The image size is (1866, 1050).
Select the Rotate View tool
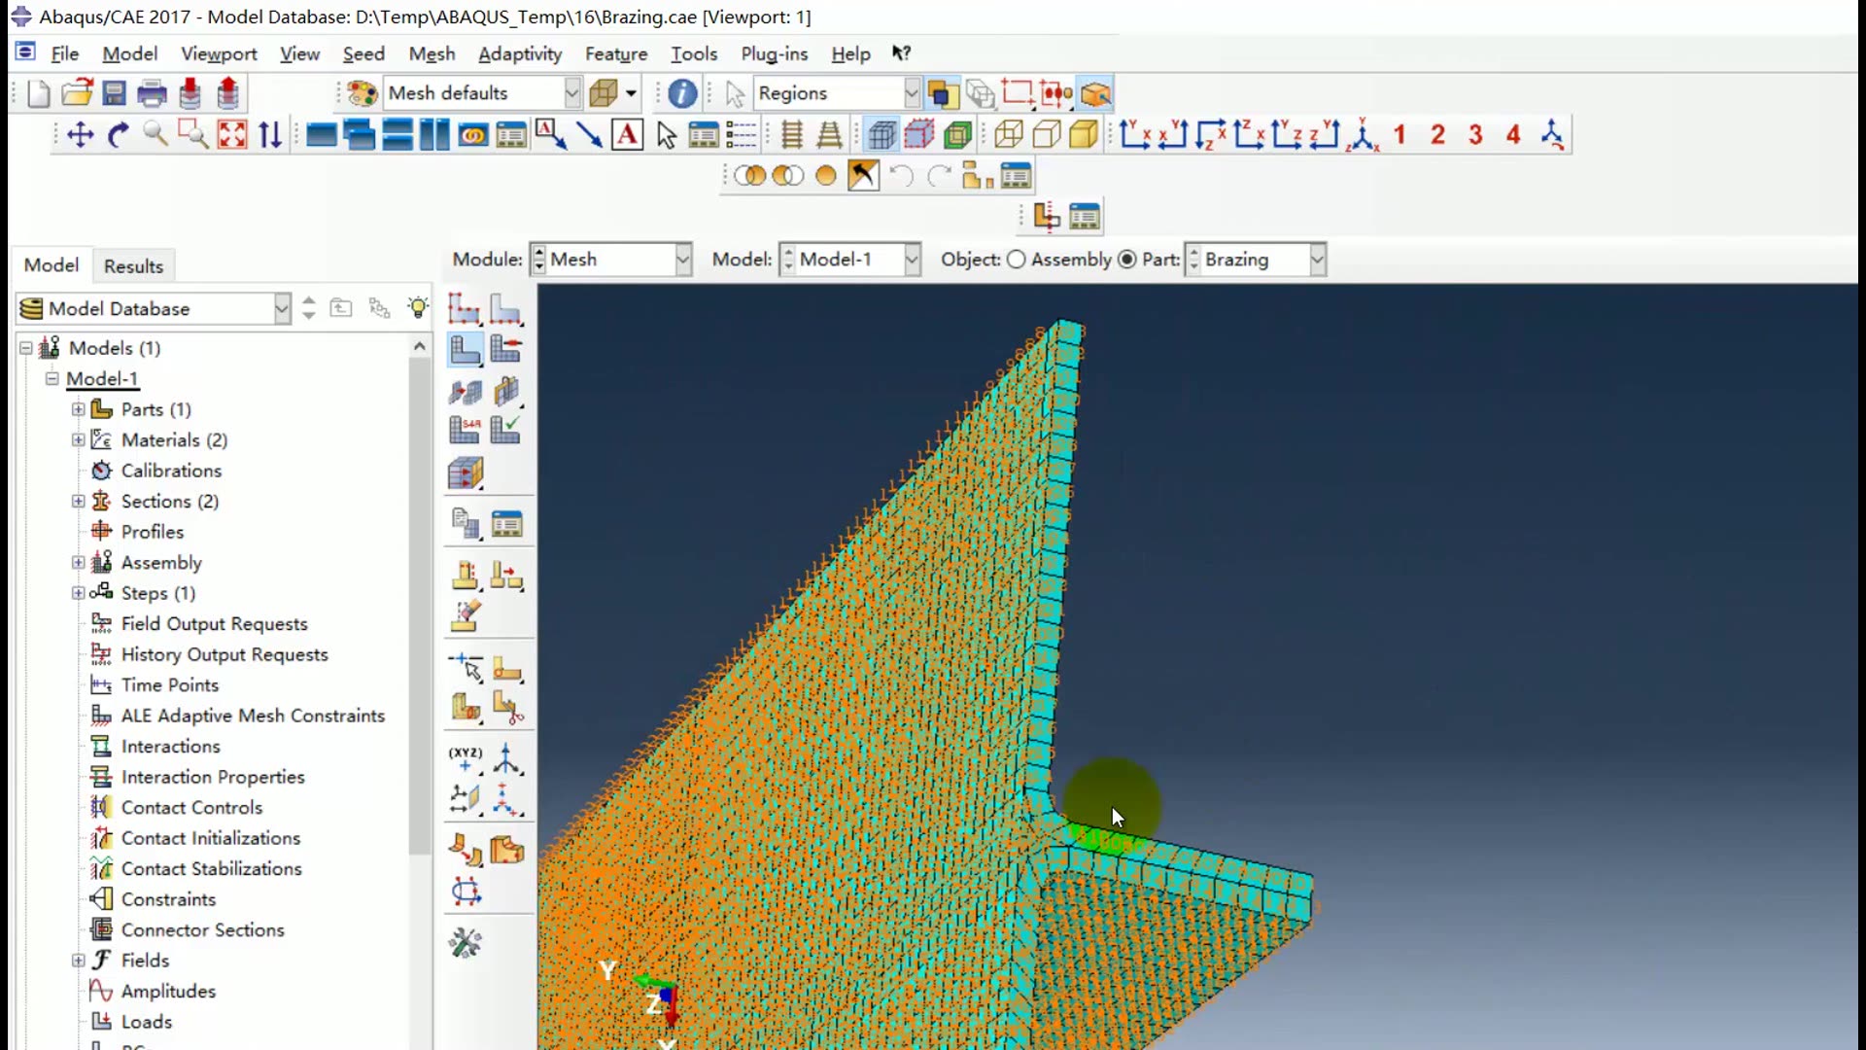tap(118, 135)
